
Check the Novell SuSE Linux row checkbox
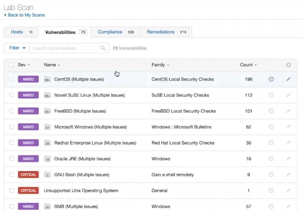click(12, 95)
